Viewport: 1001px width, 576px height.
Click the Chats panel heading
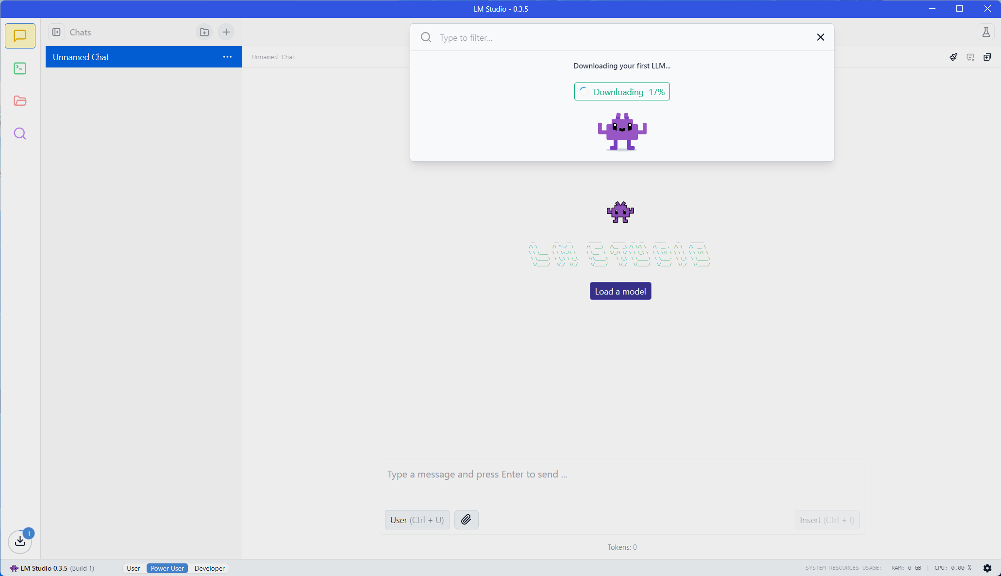[x=80, y=32]
